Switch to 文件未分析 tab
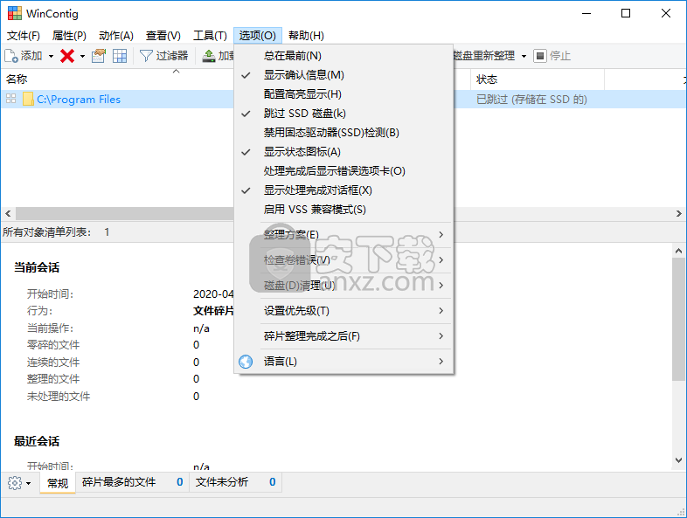Viewport: 687px width, 518px height. [235, 482]
